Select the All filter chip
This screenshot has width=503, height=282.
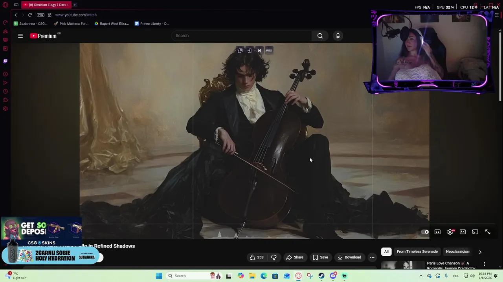(386, 251)
